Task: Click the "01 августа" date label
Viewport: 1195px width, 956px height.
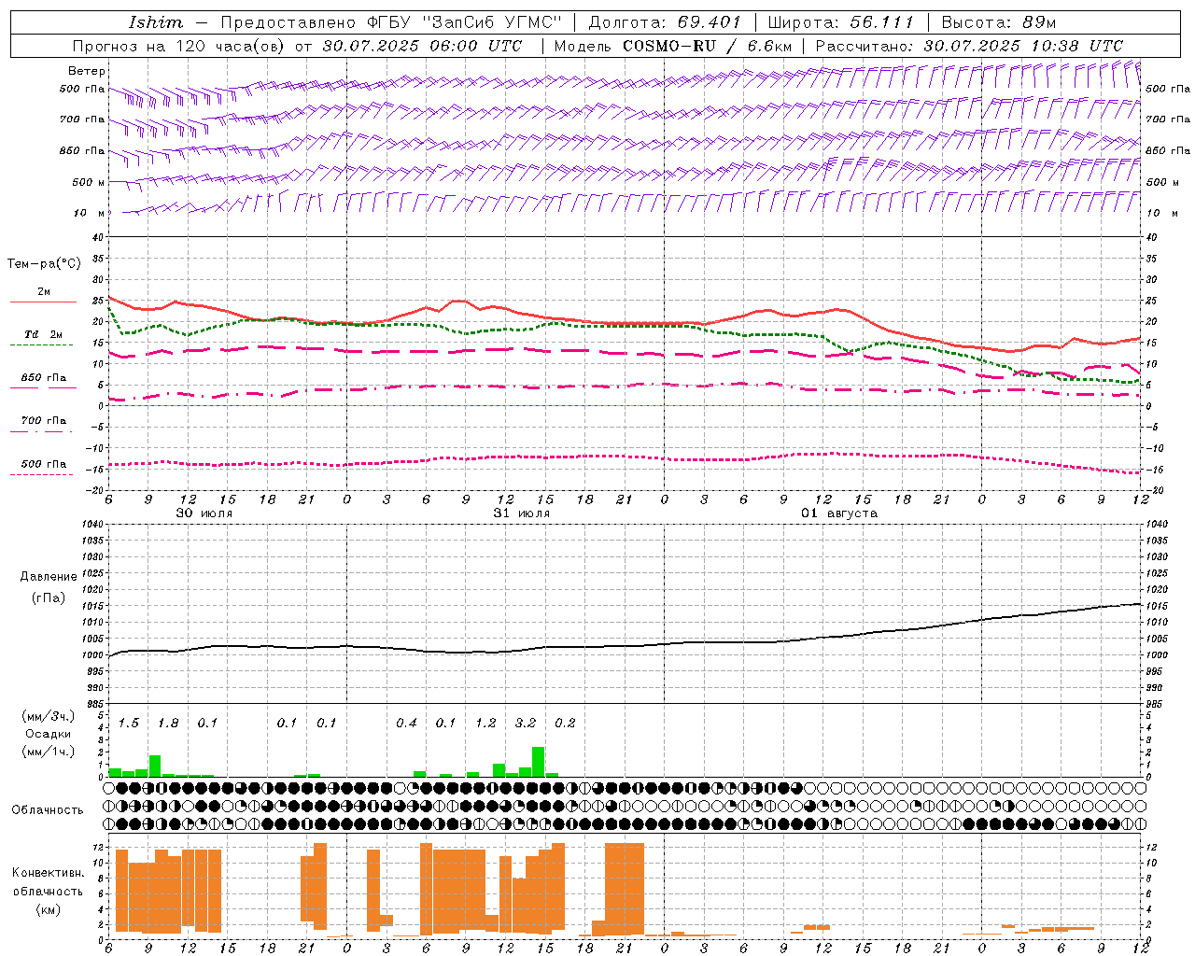Action: (x=839, y=513)
